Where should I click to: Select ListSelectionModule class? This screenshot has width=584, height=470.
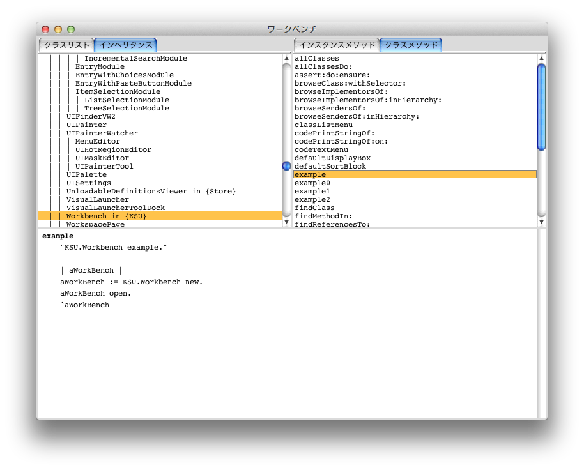127,100
